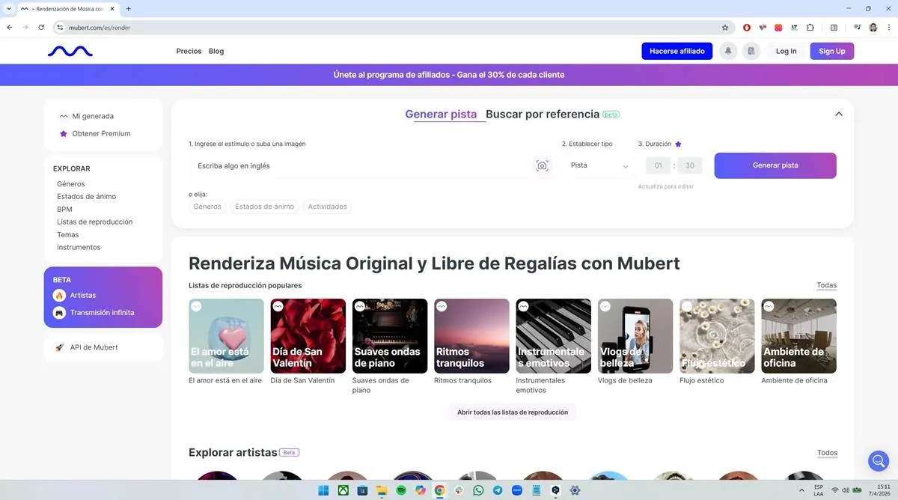Click the minutes duration box showing 01
This screenshot has height=500, width=898.
(x=659, y=166)
